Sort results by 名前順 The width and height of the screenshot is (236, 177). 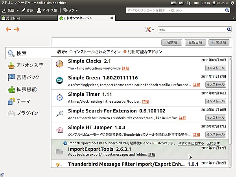tap(172, 42)
